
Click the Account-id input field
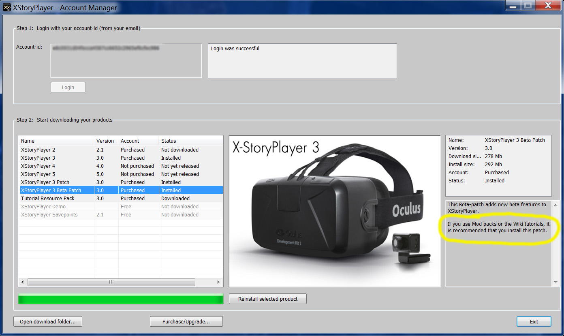(x=126, y=61)
